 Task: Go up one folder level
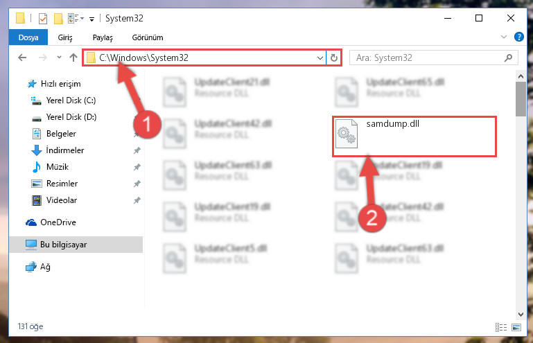[x=73, y=58]
